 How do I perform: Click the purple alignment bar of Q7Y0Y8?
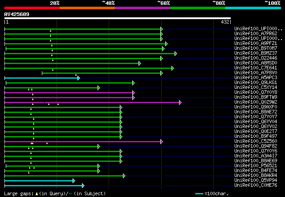tap(68, 93)
